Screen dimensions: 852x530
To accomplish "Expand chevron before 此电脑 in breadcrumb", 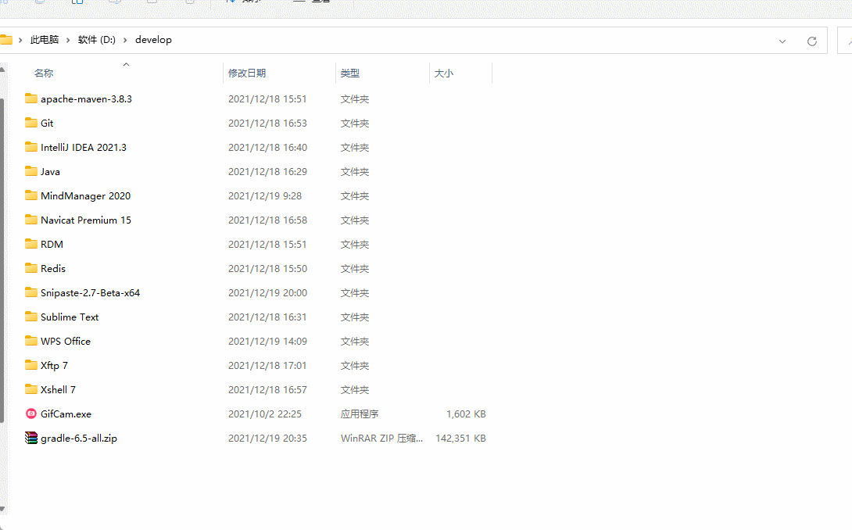I will tap(20, 40).
